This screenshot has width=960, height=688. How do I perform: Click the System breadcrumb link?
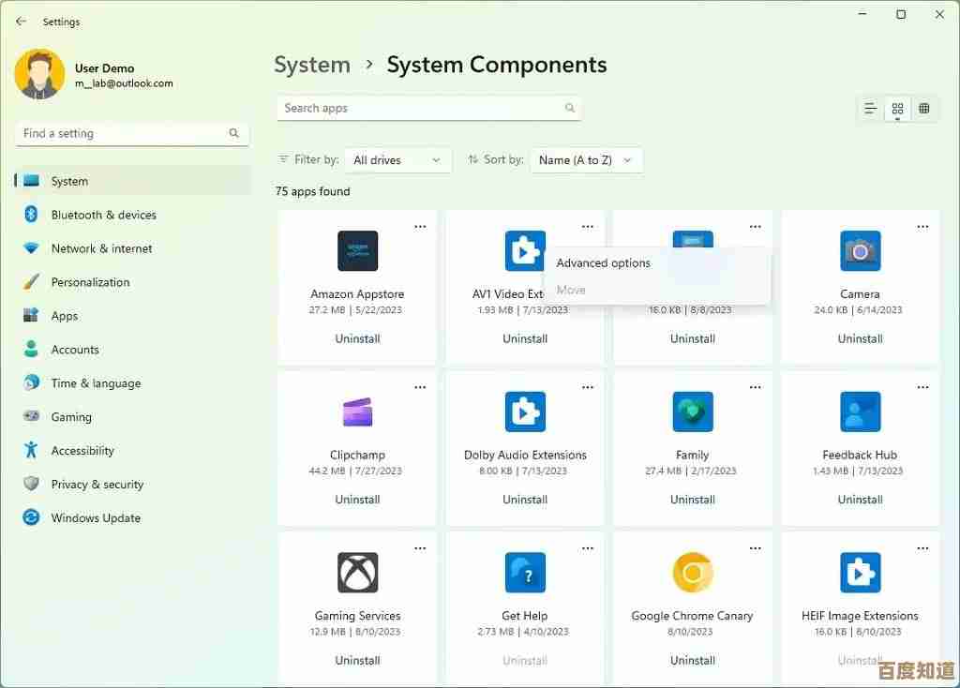click(312, 65)
